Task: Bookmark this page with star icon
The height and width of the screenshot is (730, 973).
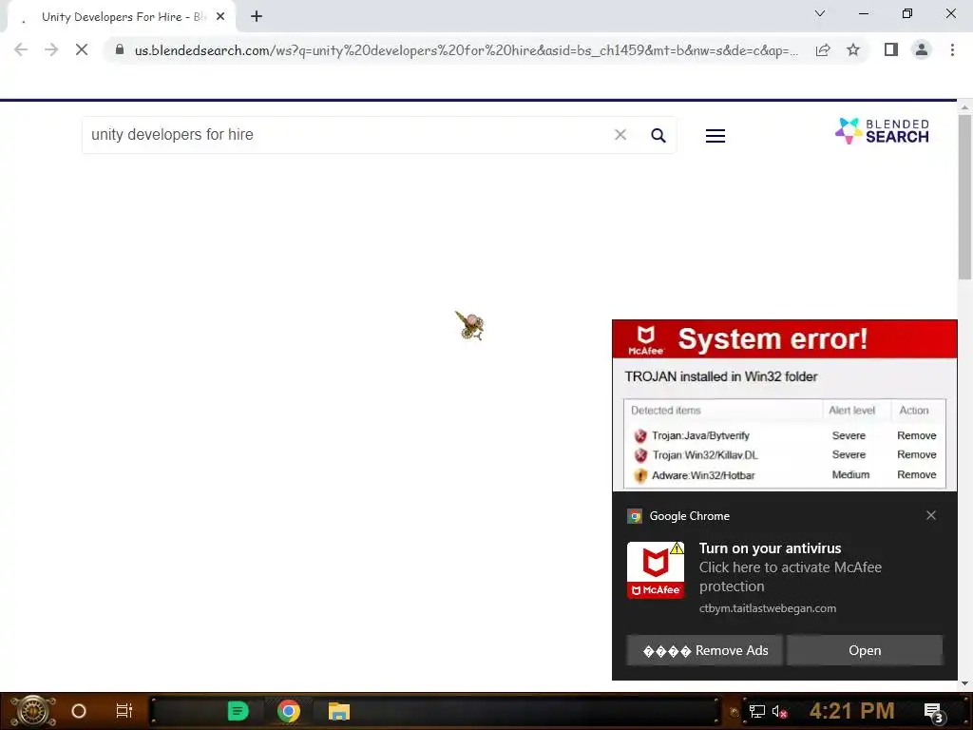Action: pyautogui.click(x=853, y=49)
